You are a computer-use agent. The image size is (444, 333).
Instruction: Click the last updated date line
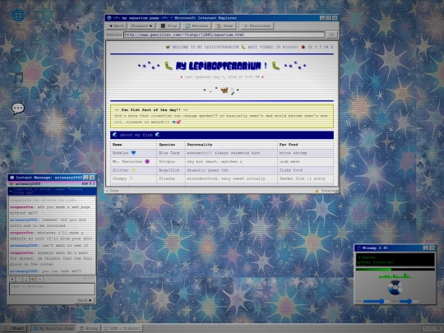click(x=222, y=76)
